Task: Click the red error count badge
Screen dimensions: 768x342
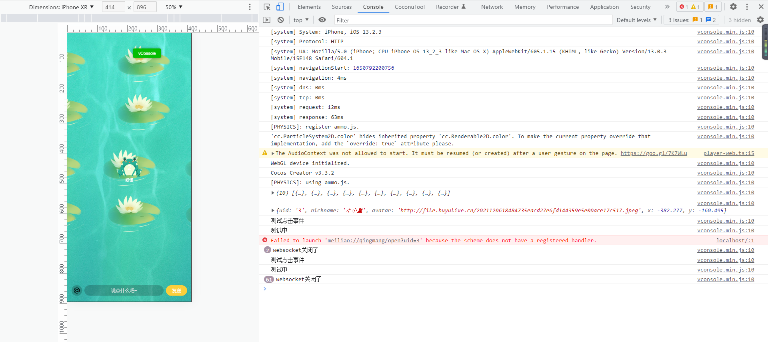Action: pyautogui.click(x=684, y=7)
